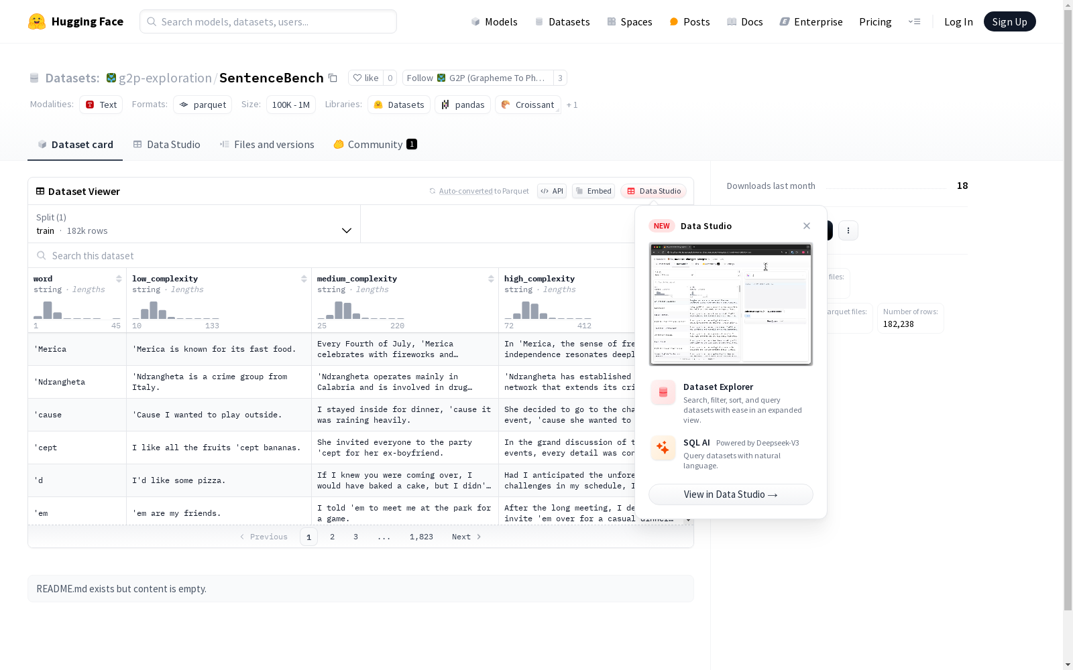1073x670 pixels.
Task: Select the 'Merica word cell
Action: pos(77,349)
